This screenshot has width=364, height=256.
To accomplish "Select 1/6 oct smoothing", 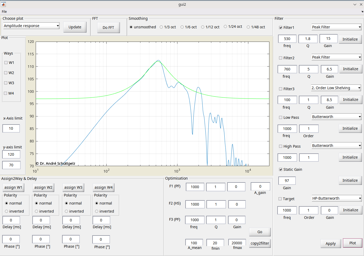I will 189,27.
